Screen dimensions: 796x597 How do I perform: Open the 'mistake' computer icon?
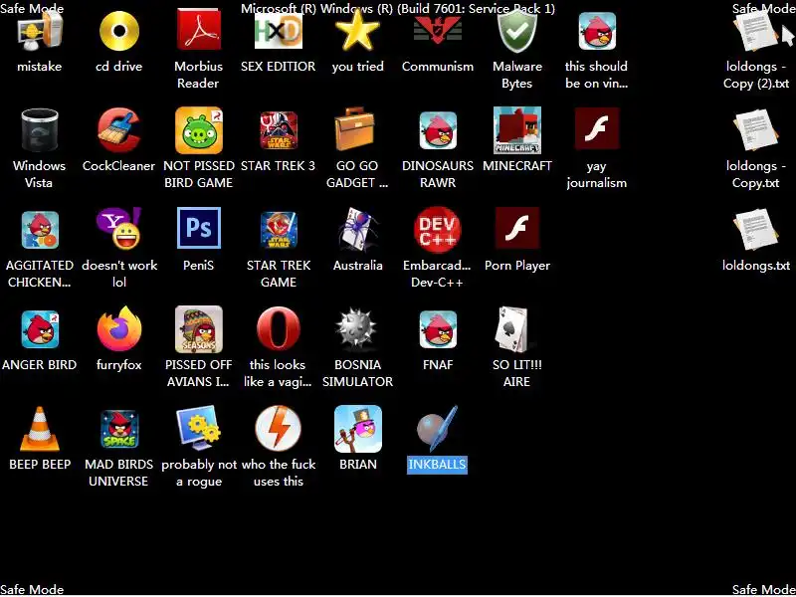[40, 32]
